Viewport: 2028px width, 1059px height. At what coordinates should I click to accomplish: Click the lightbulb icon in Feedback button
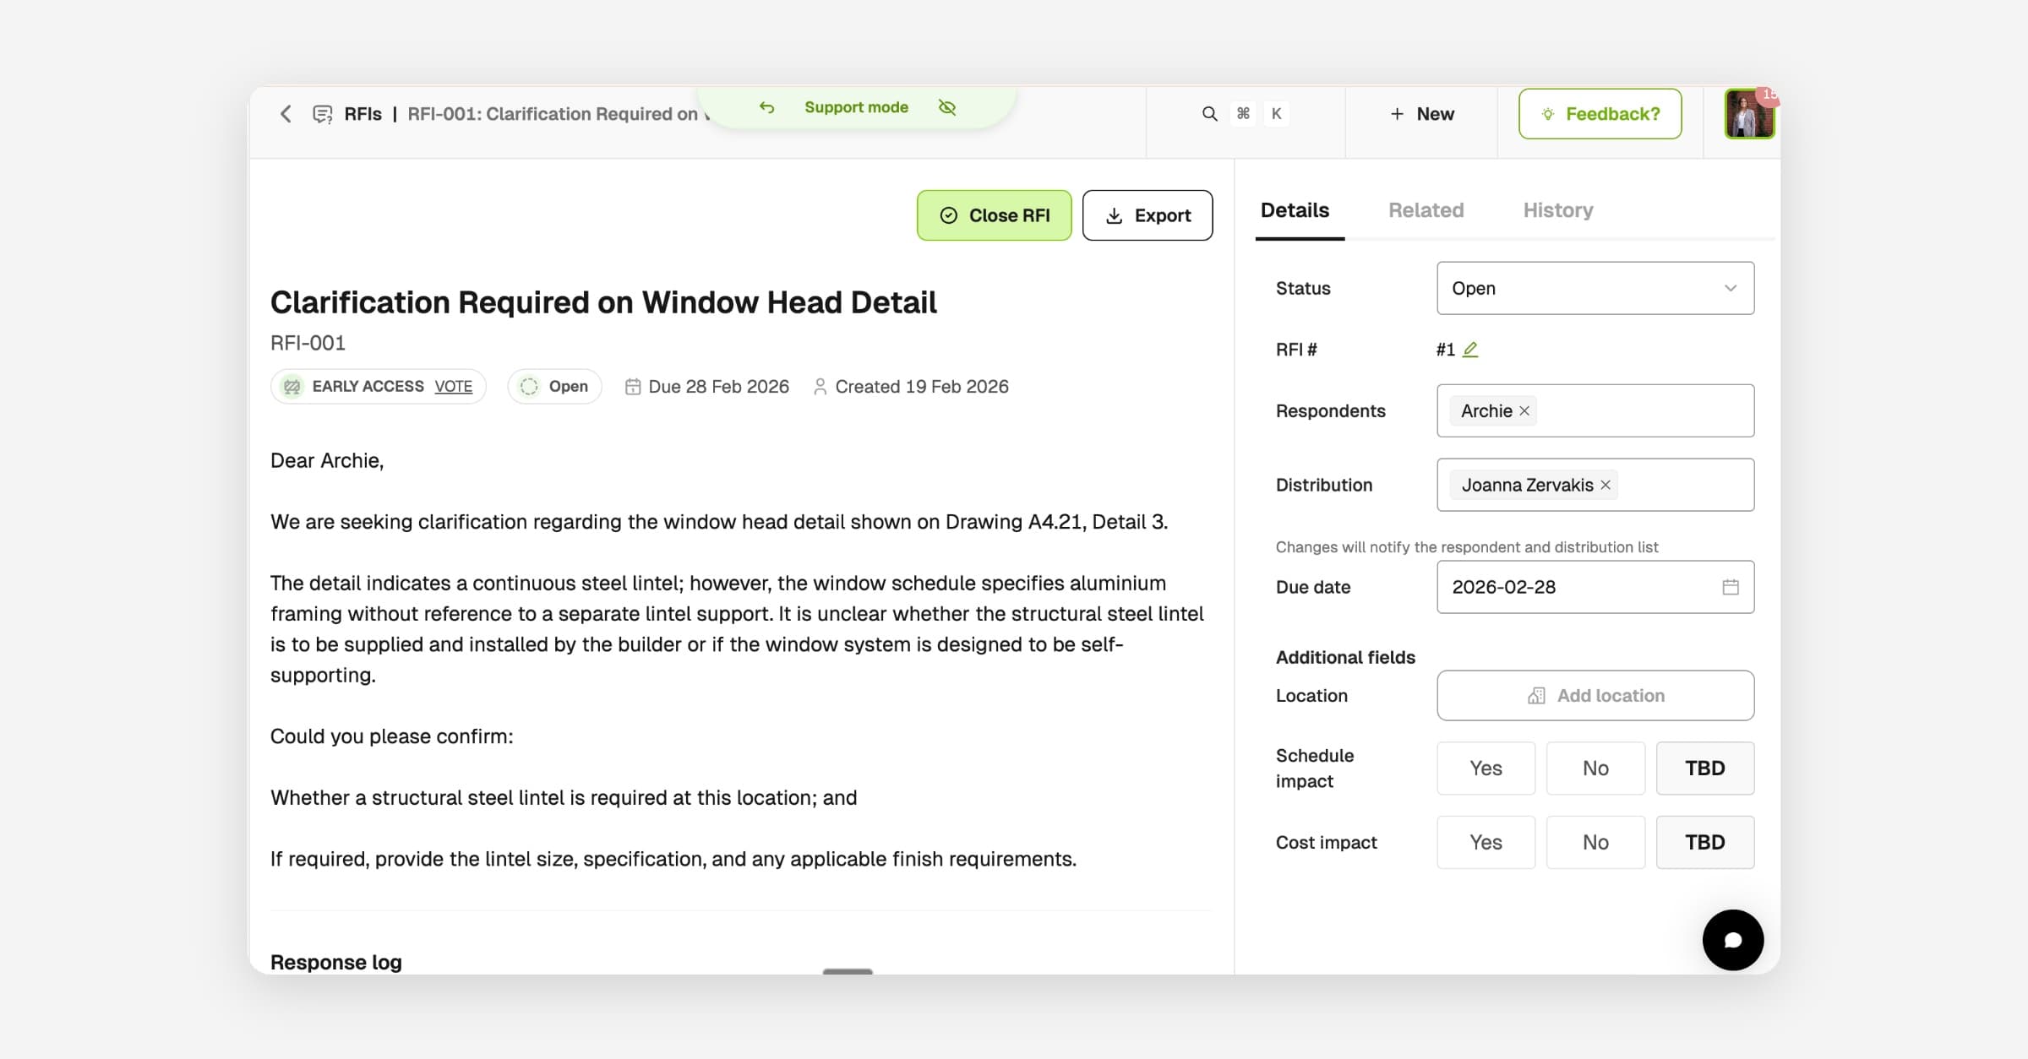[x=1547, y=114]
